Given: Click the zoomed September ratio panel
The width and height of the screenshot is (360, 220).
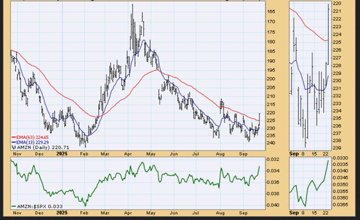Looking at the screenshot, I should point(310,183).
